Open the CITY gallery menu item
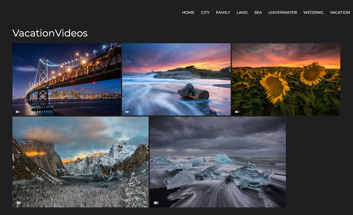The image size is (353, 215). click(205, 12)
